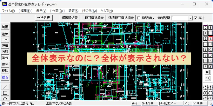Click the 連続範囲選択消去 button
Screen dimensions: 213x106
pyautogui.click(x=121, y=18)
